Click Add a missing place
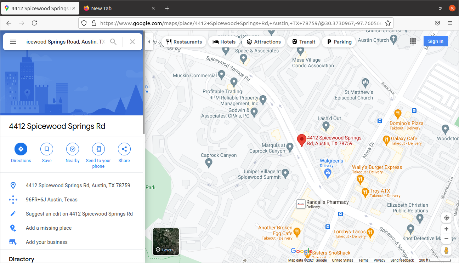This screenshot has height=263, width=459. [x=72, y=228]
